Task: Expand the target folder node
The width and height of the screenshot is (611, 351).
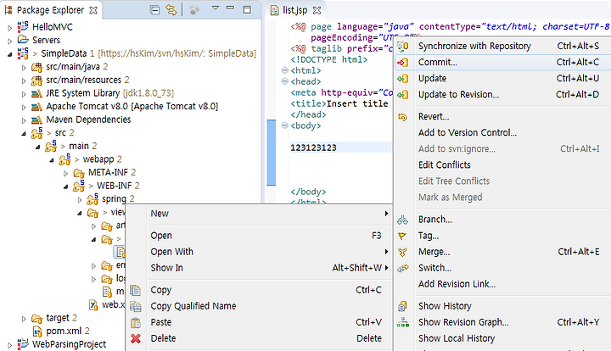Action: pyautogui.click(x=24, y=319)
